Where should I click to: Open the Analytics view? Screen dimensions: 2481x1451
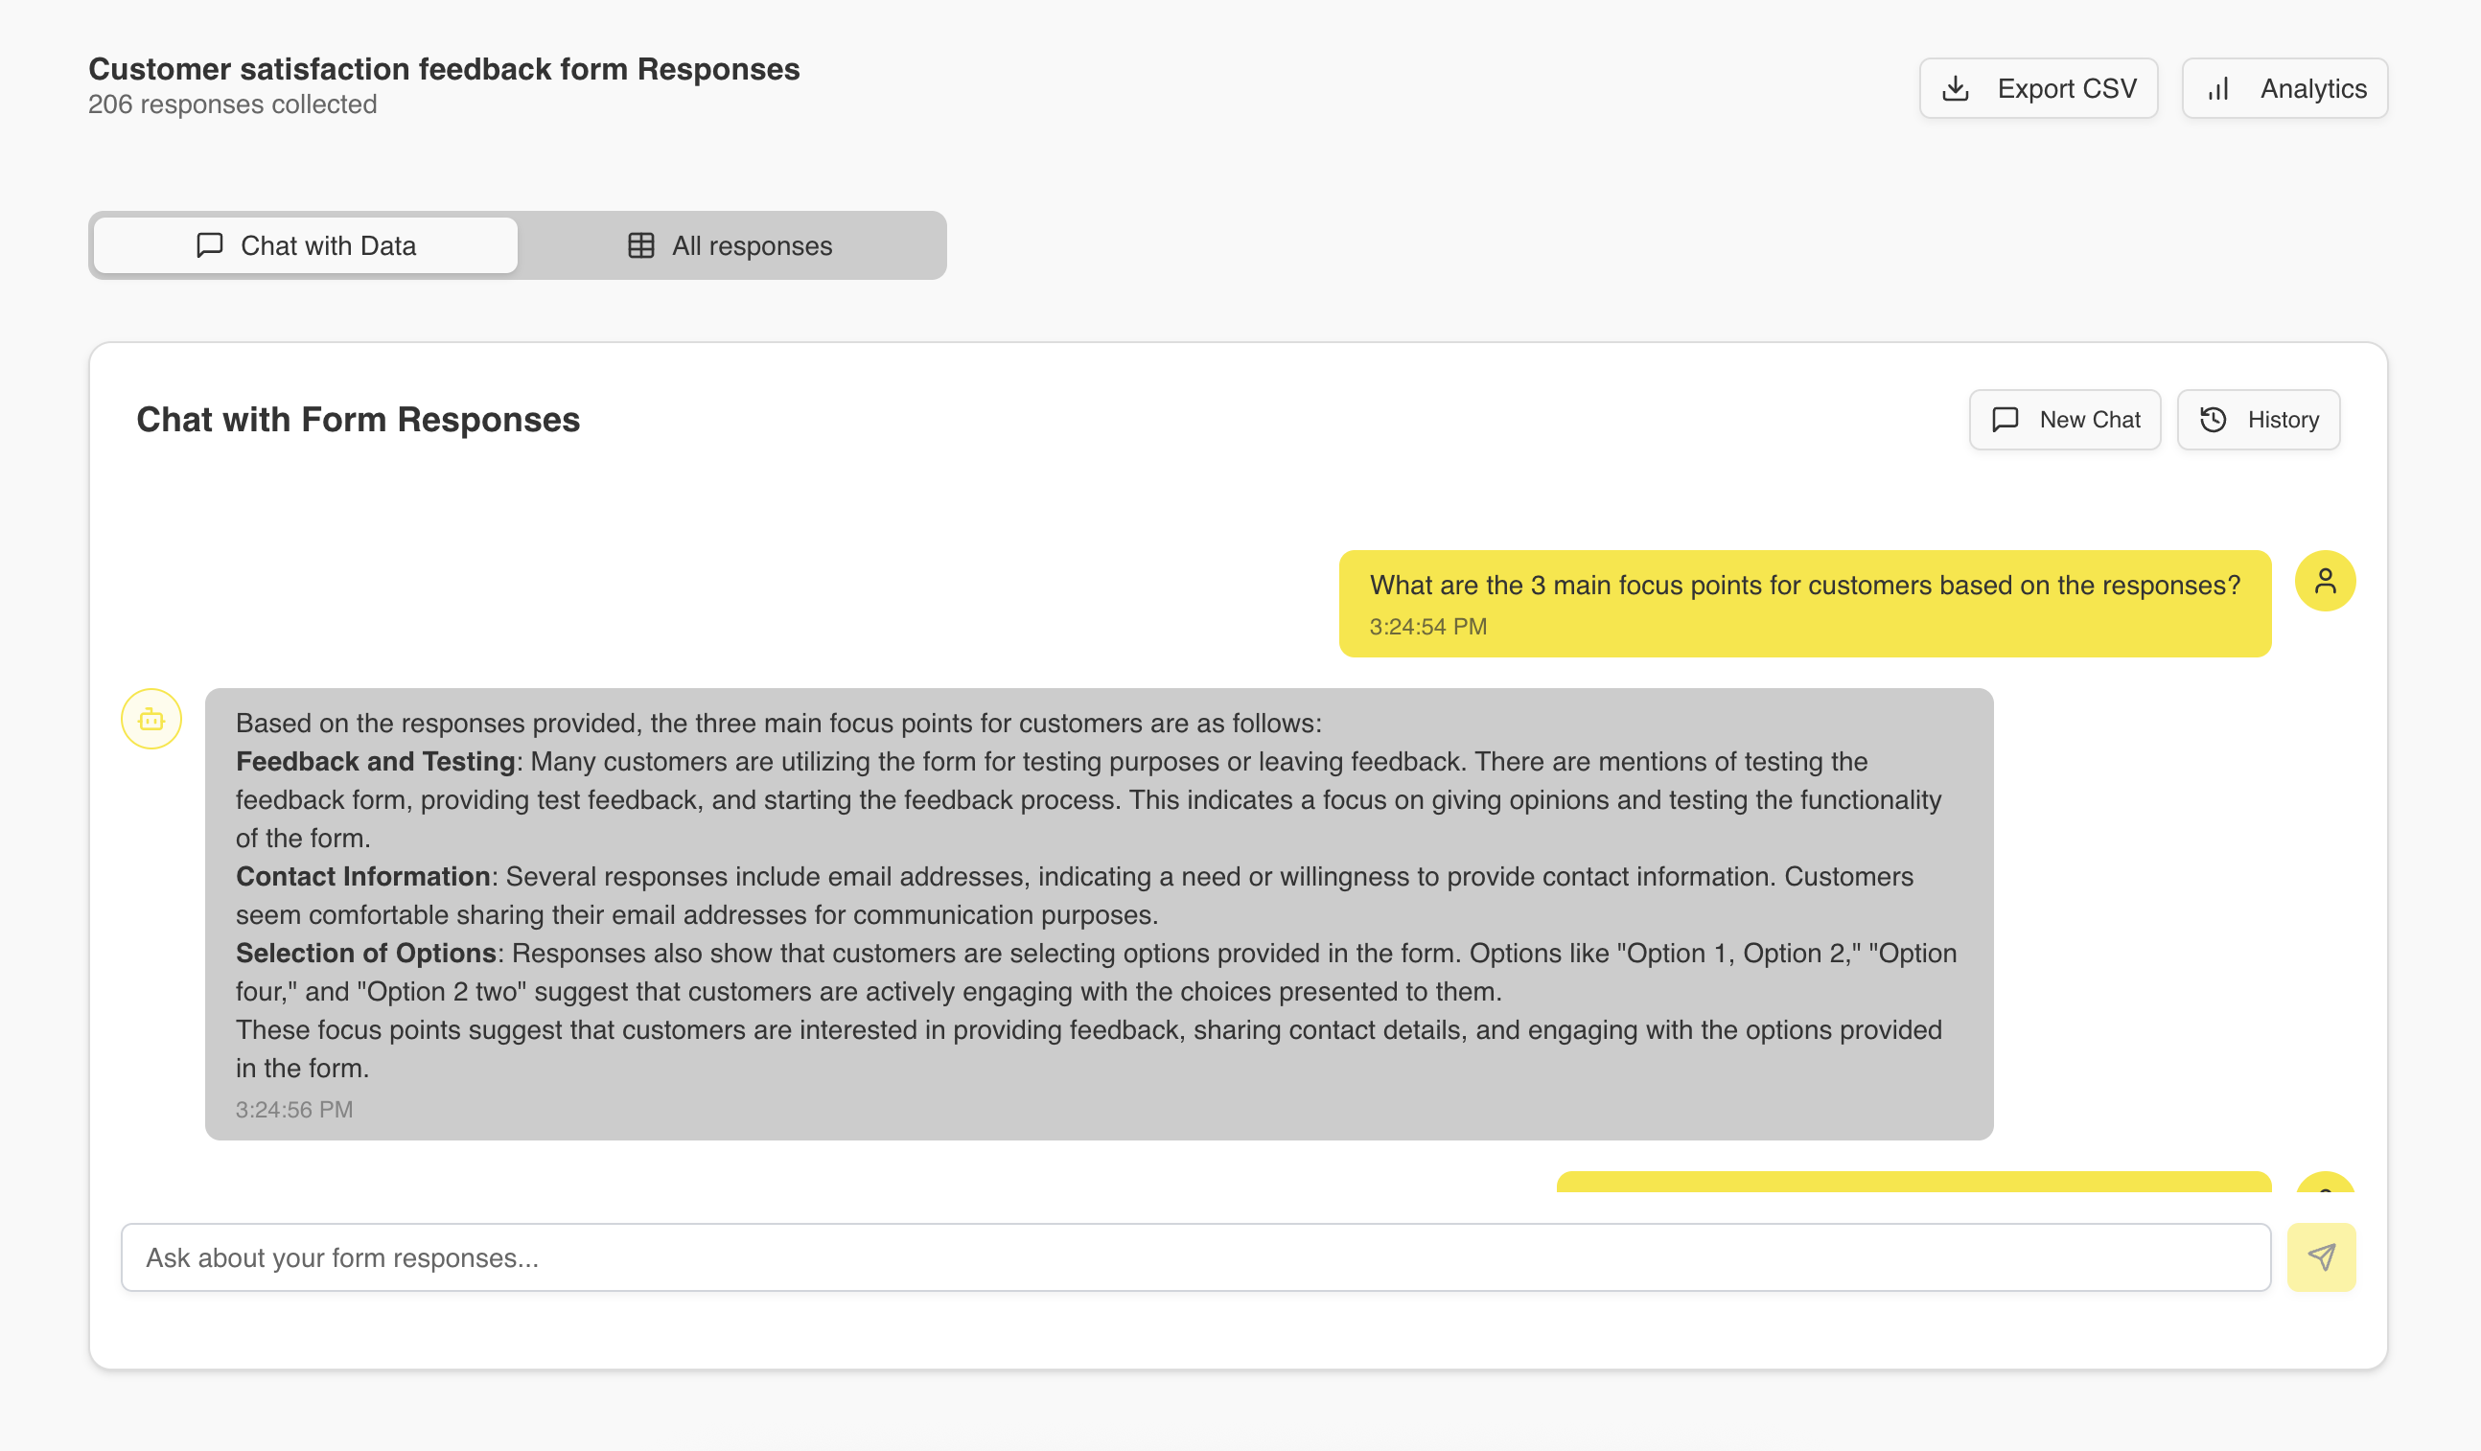pos(2284,88)
